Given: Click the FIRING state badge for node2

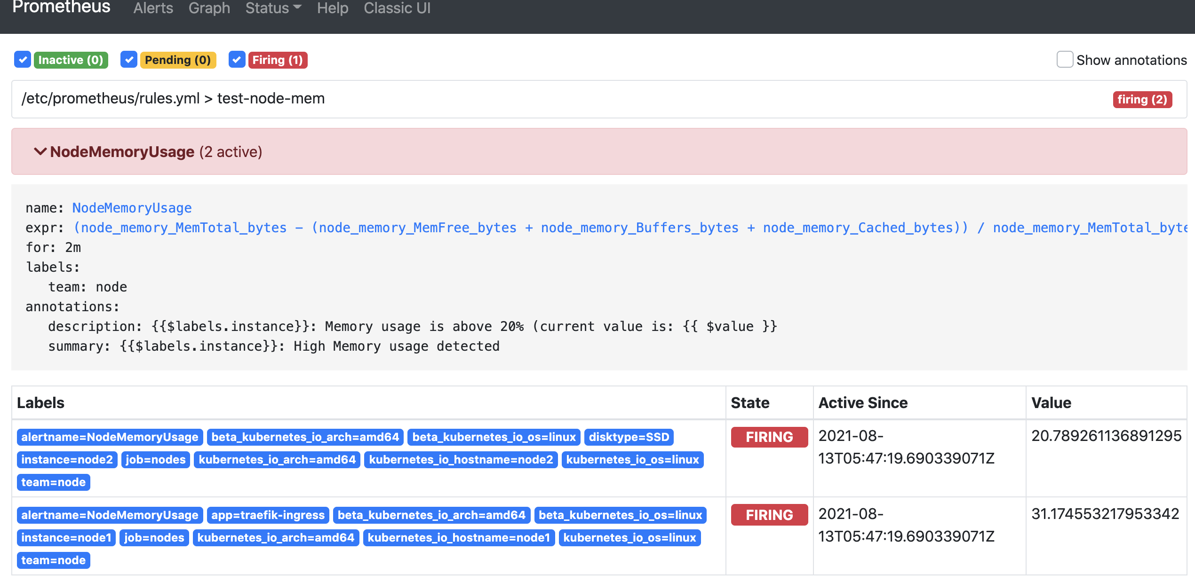Looking at the screenshot, I should coord(770,437).
